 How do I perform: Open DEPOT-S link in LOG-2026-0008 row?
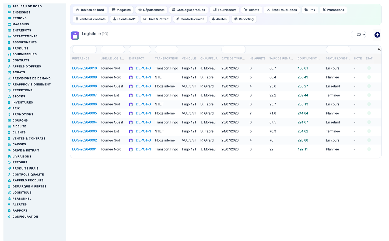click(143, 86)
